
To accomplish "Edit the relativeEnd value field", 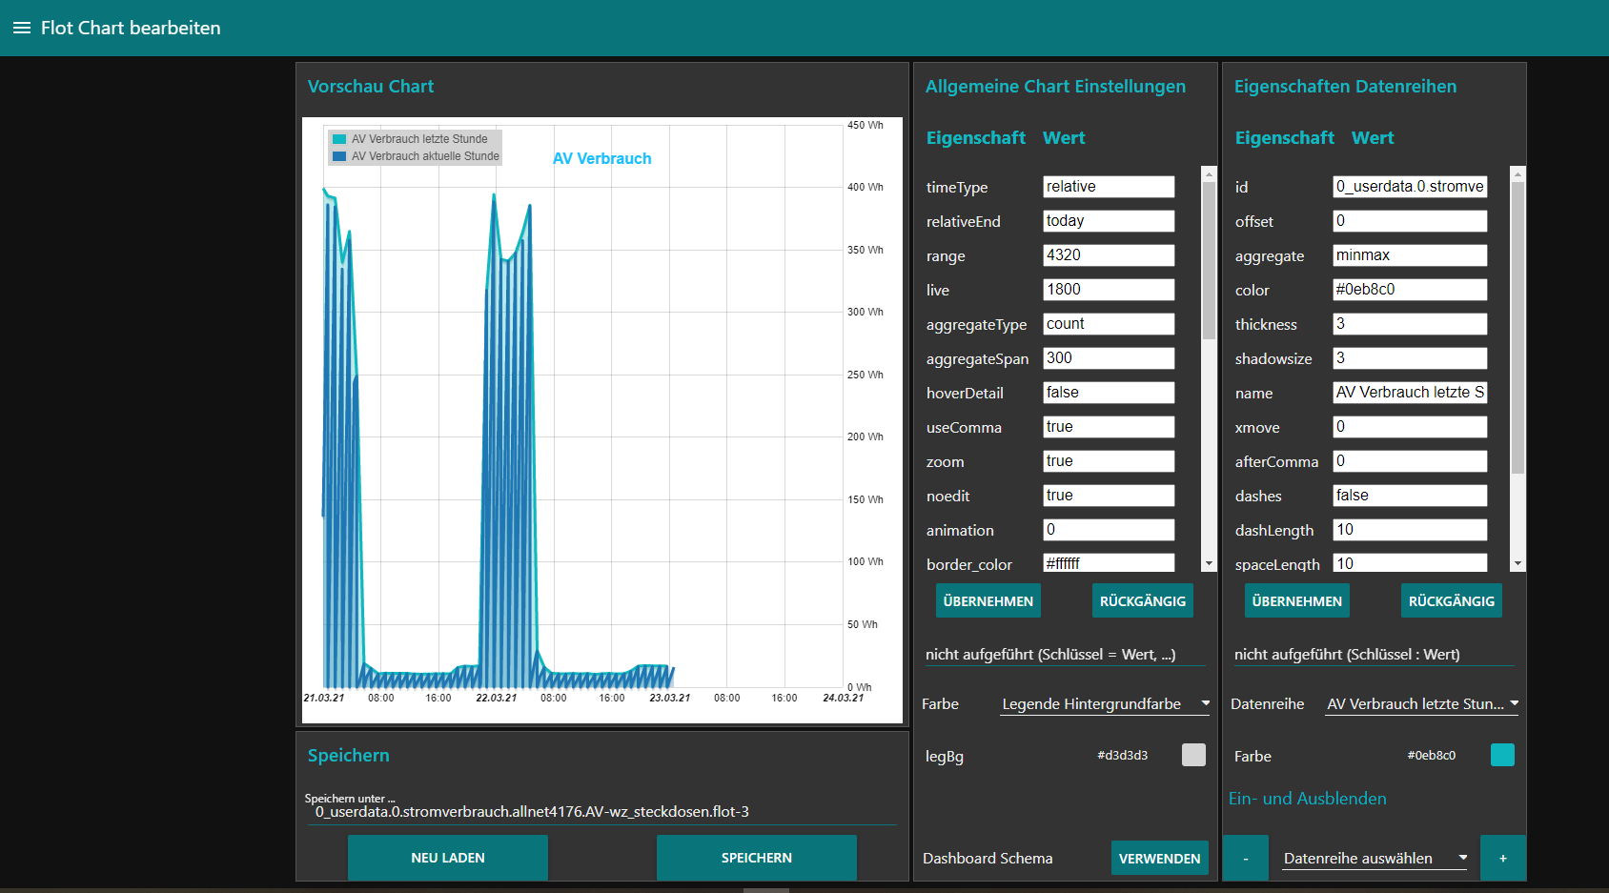I will pyautogui.click(x=1109, y=221).
